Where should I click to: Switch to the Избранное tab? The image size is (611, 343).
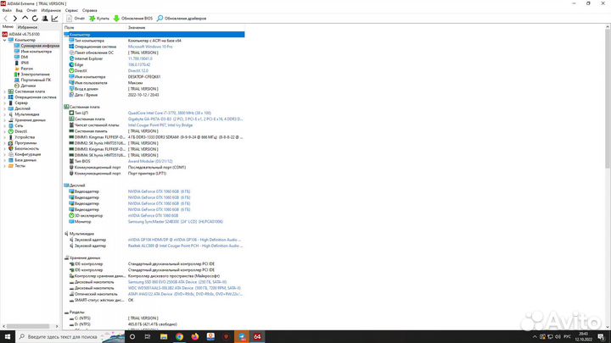click(27, 27)
